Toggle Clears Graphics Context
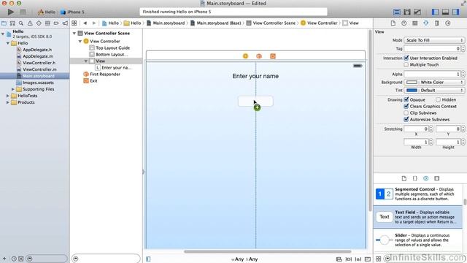 (x=406, y=106)
